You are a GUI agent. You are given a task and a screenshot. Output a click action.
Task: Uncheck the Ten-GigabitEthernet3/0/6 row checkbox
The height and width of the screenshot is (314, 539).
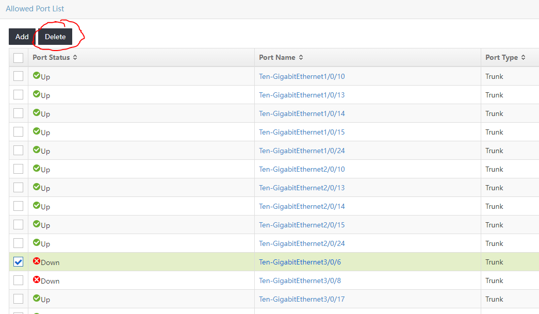click(19, 262)
